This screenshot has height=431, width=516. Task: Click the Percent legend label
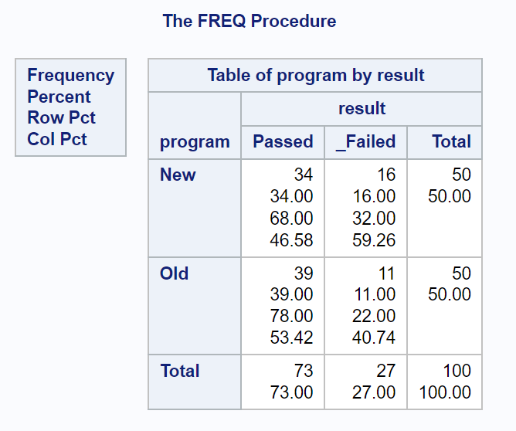[59, 97]
